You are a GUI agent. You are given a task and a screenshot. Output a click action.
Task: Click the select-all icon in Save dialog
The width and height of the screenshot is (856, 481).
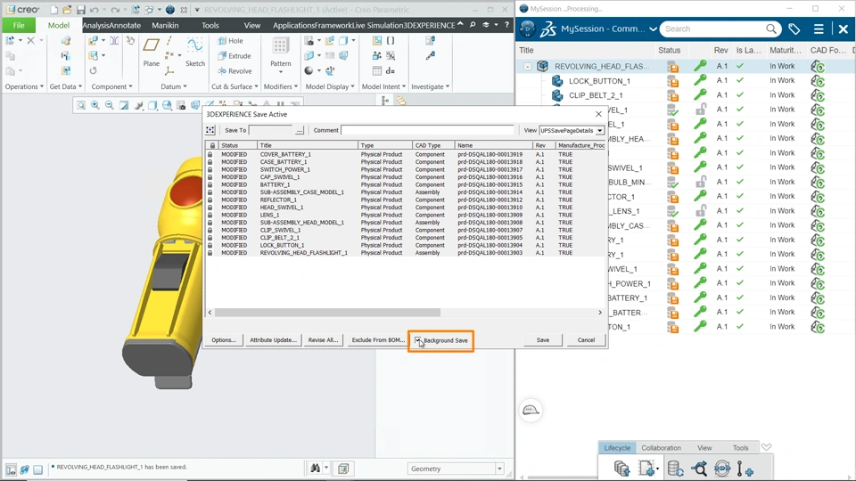click(210, 130)
